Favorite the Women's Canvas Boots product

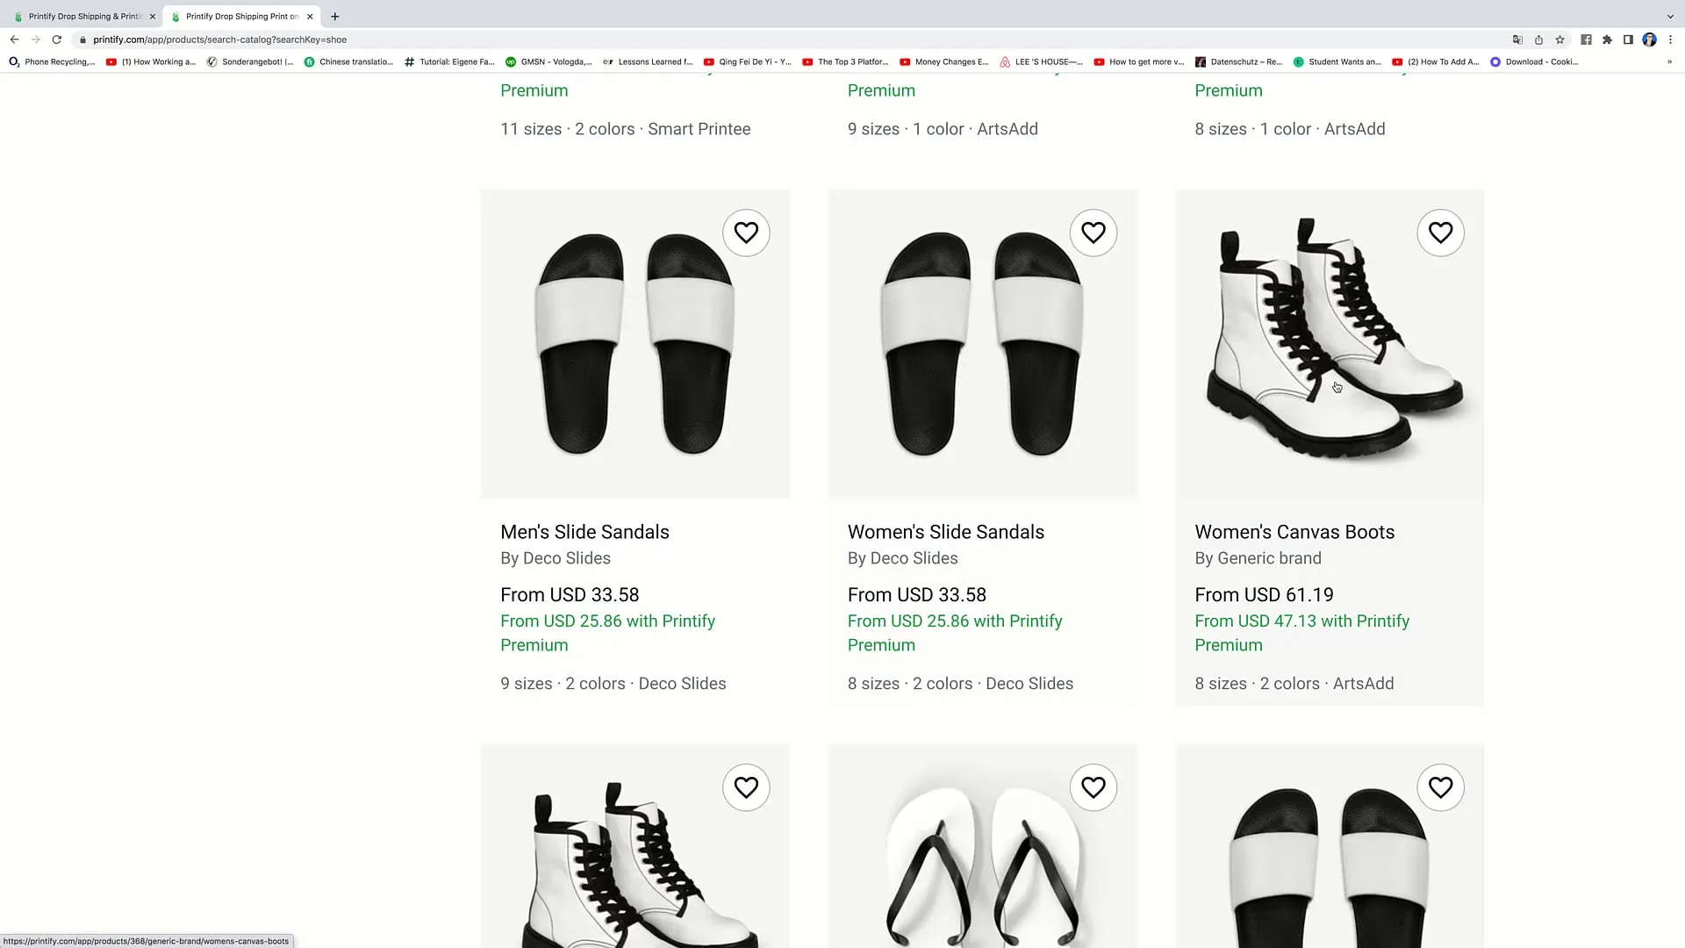click(1440, 233)
